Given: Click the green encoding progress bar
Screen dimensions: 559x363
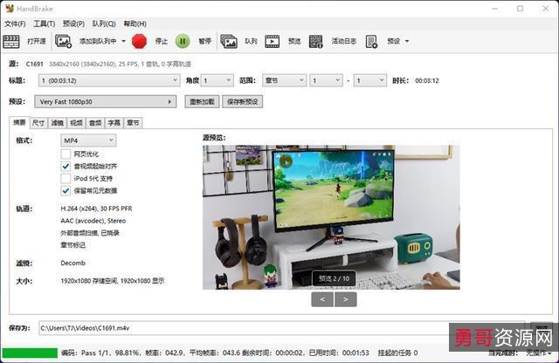Looking at the screenshot, I should click(30, 353).
